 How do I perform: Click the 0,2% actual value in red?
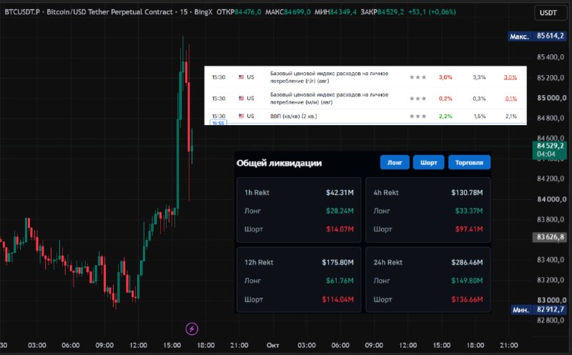445,99
